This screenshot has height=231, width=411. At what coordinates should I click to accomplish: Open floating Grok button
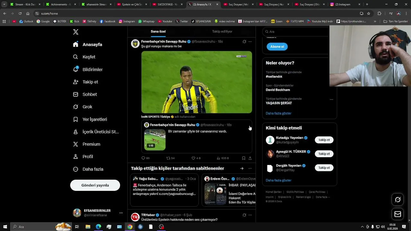click(398, 200)
